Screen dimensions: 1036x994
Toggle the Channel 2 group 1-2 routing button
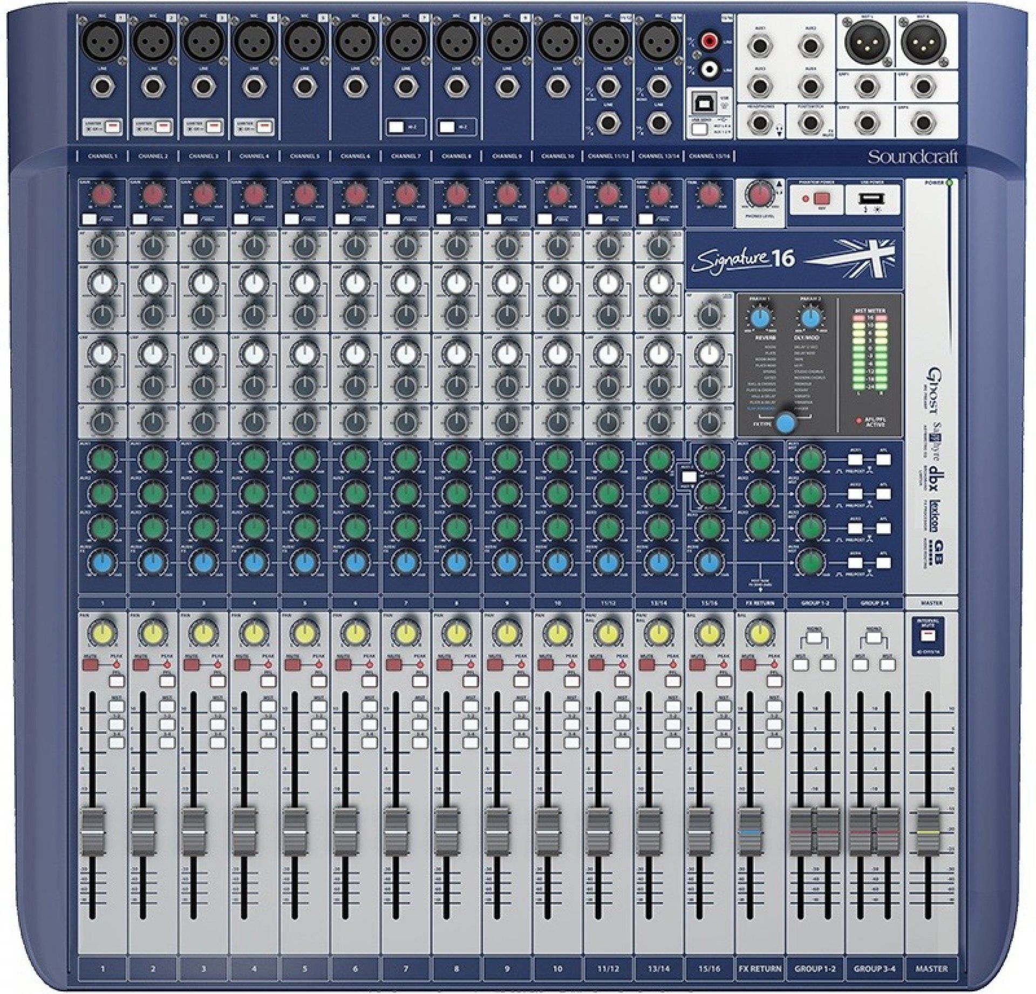pos(167,724)
